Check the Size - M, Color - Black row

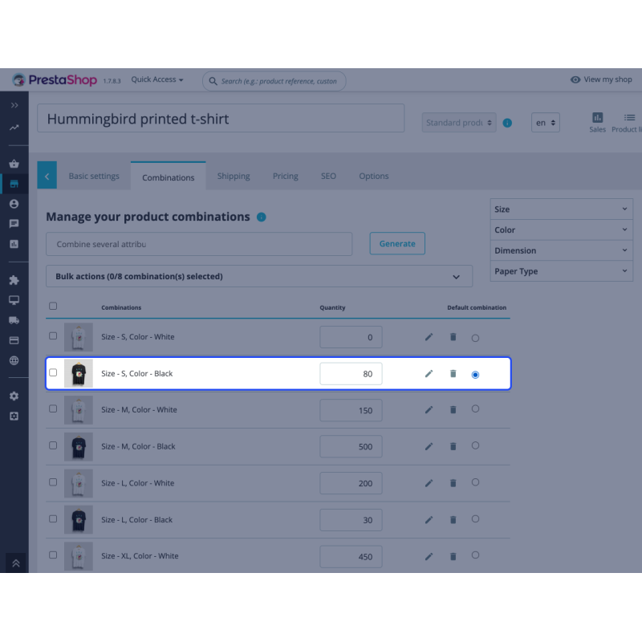53,445
